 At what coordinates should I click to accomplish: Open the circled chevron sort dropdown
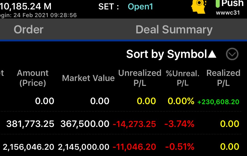pyautogui.click(x=232, y=54)
